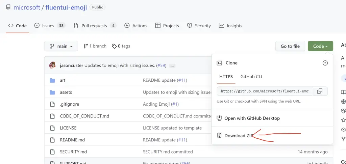
Task: Click the README.md file icon
Action: coord(52,140)
